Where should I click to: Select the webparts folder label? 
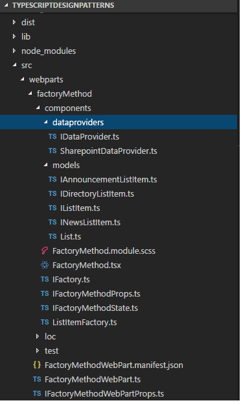46,80
